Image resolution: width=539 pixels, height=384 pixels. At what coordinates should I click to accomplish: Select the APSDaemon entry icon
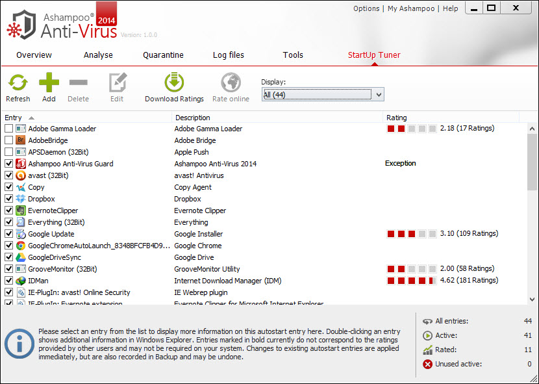[21, 152]
